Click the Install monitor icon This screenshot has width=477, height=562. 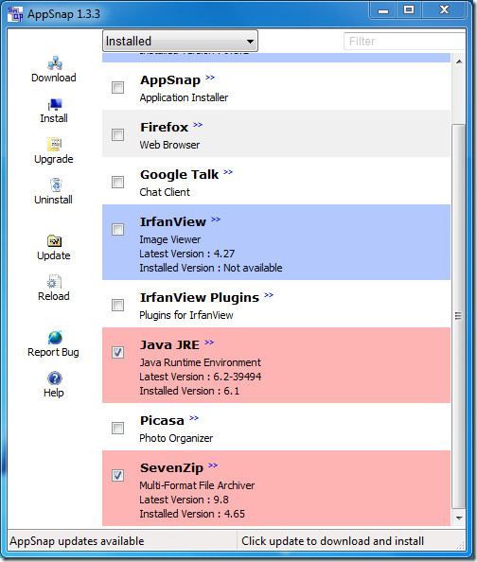point(55,105)
